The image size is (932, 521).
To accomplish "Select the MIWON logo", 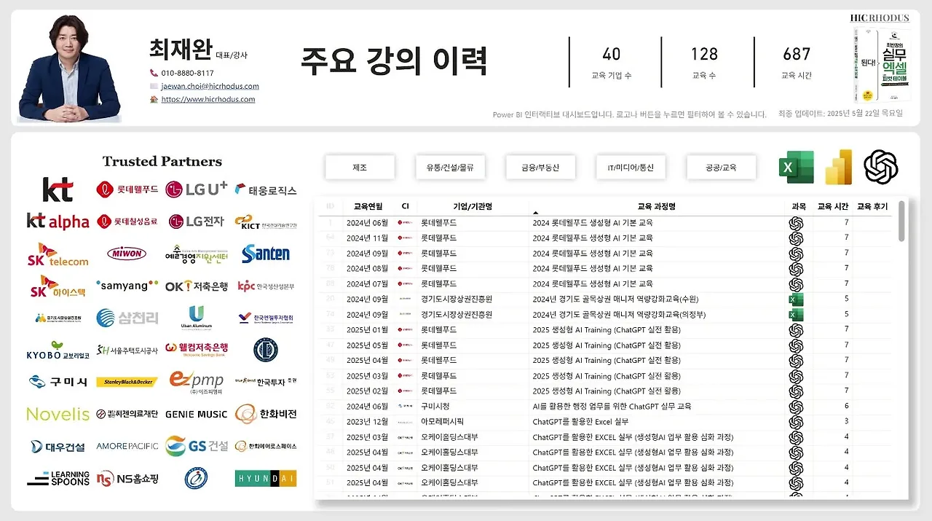I will (x=127, y=254).
